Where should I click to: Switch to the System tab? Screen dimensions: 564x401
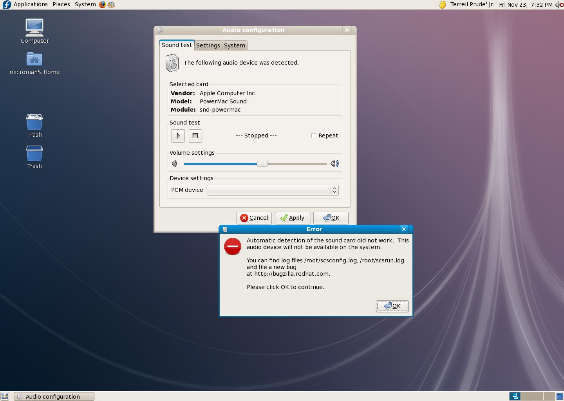tap(235, 45)
